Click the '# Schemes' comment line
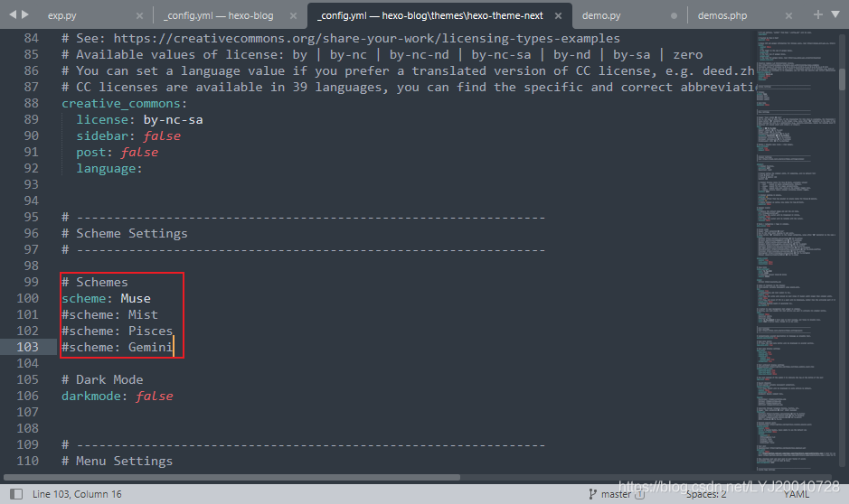Viewport: 849px width, 504px height. coord(95,283)
